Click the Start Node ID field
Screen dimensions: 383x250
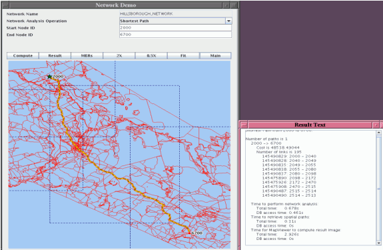coord(176,27)
